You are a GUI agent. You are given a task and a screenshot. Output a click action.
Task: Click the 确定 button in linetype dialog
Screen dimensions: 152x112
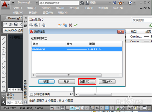(46, 81)
